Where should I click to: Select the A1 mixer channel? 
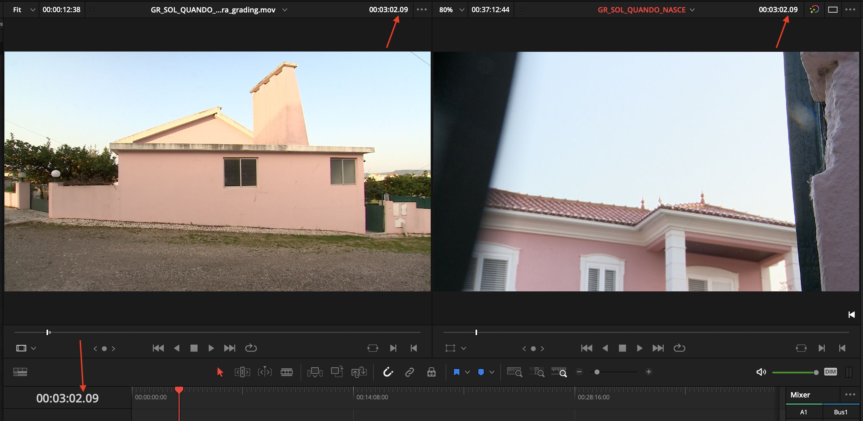(x=803, y=412)
